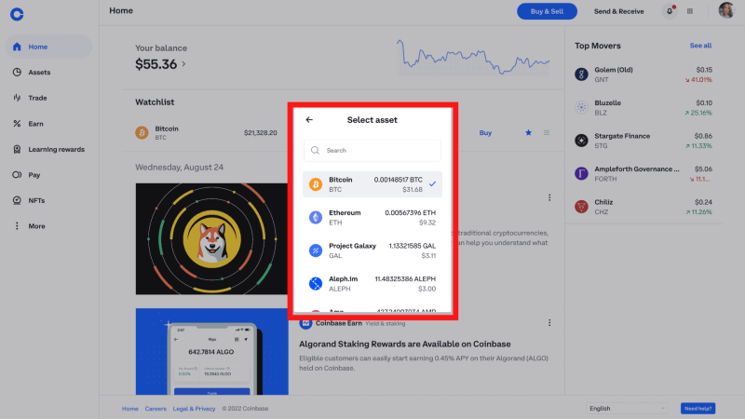Screen dimensions: 745x419
Task: Open the English language dropdown
Action: point(627,409)
